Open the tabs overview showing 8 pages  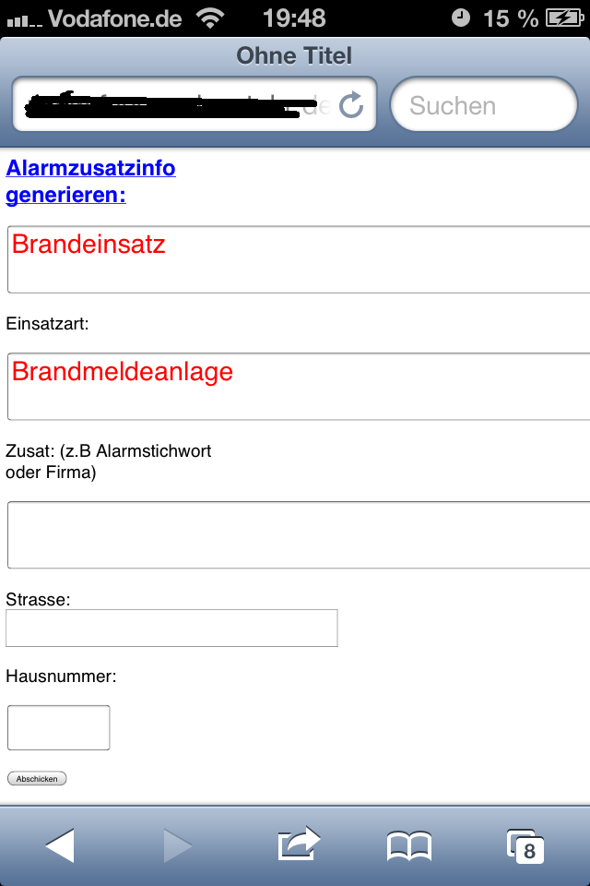[525, 845]
